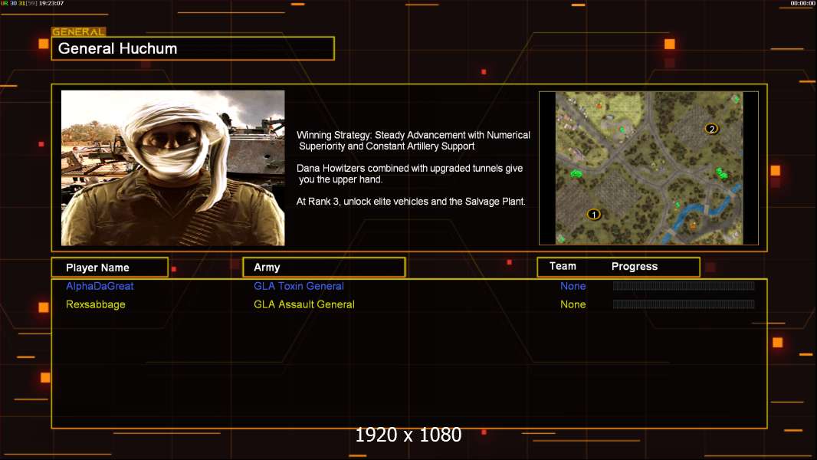Open AlphaDaGreat's team None selector
This screenshot has width=817, height=460.
point(573,286)
